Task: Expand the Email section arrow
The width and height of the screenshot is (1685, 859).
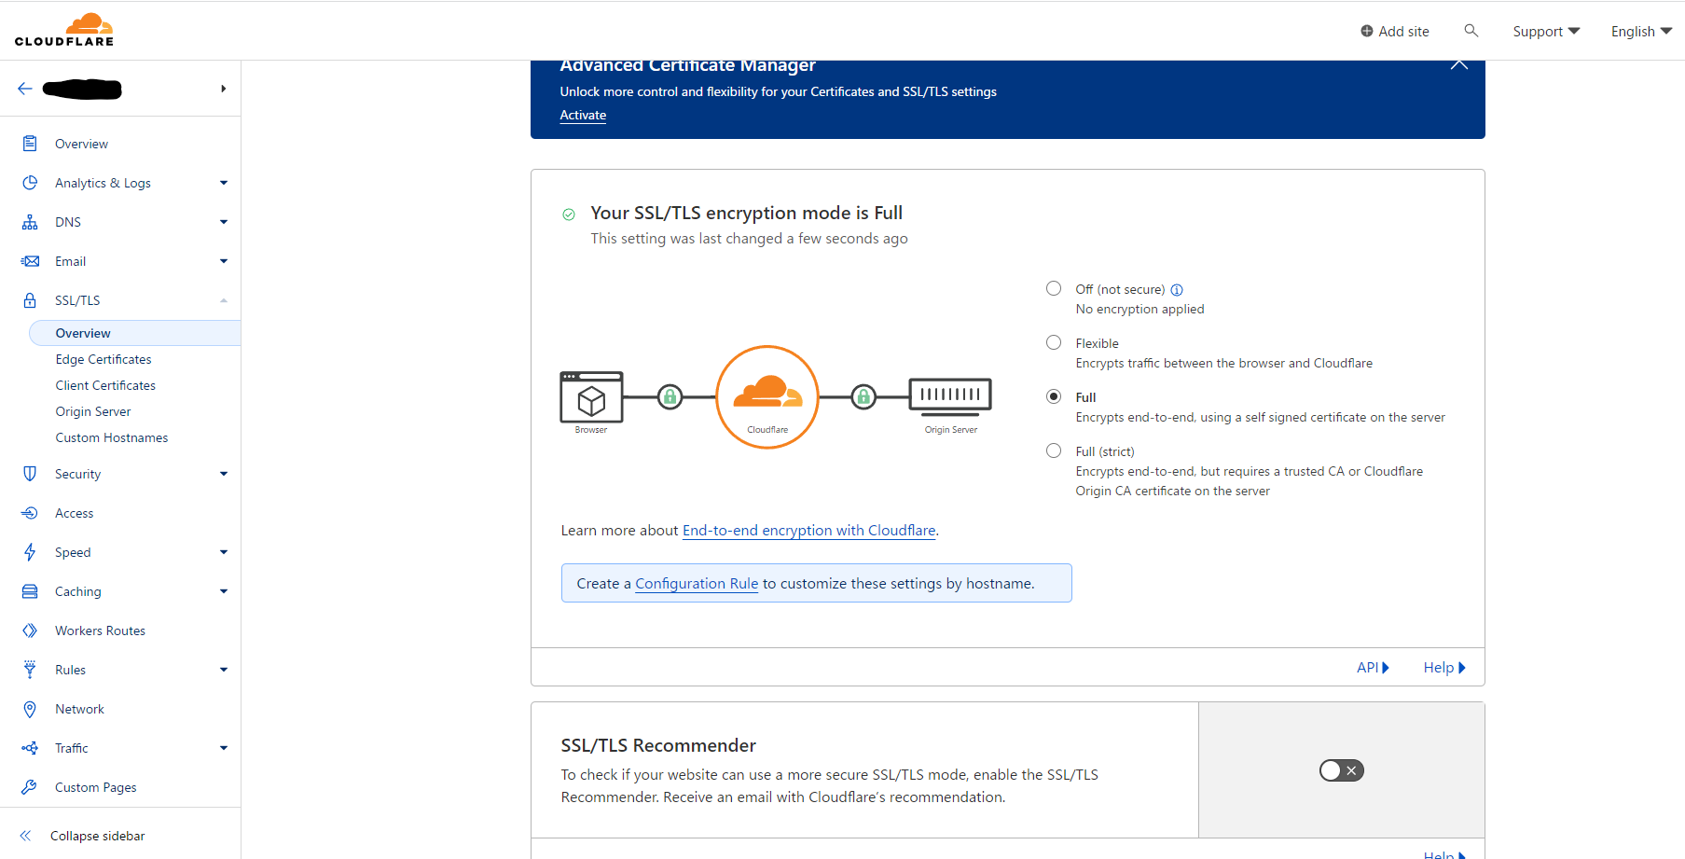Action: click(224, 261)
